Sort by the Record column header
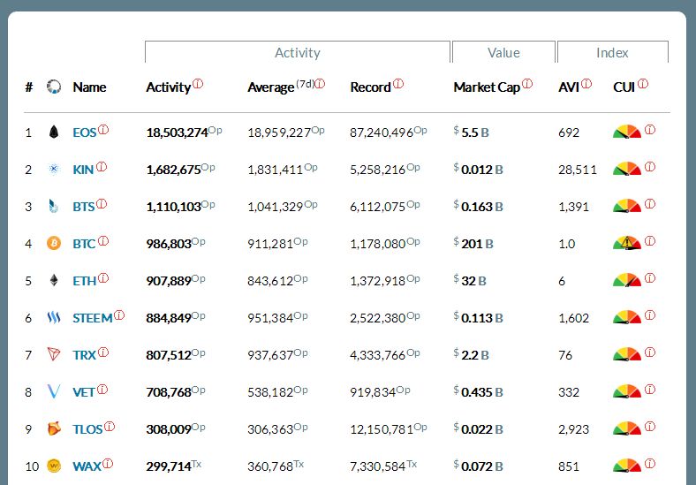 point(370,87)
